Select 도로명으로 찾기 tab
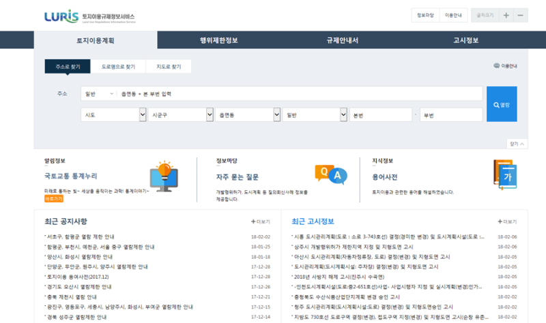The width and height of the screenshot is (546, 323). click(x=118, y=66)
